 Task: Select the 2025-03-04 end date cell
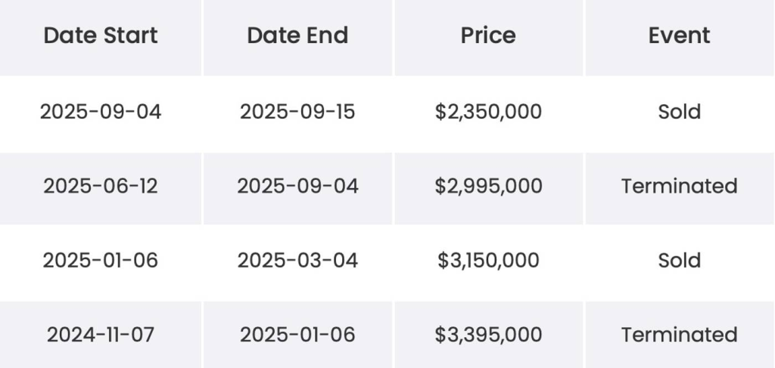tap(297, 261)
